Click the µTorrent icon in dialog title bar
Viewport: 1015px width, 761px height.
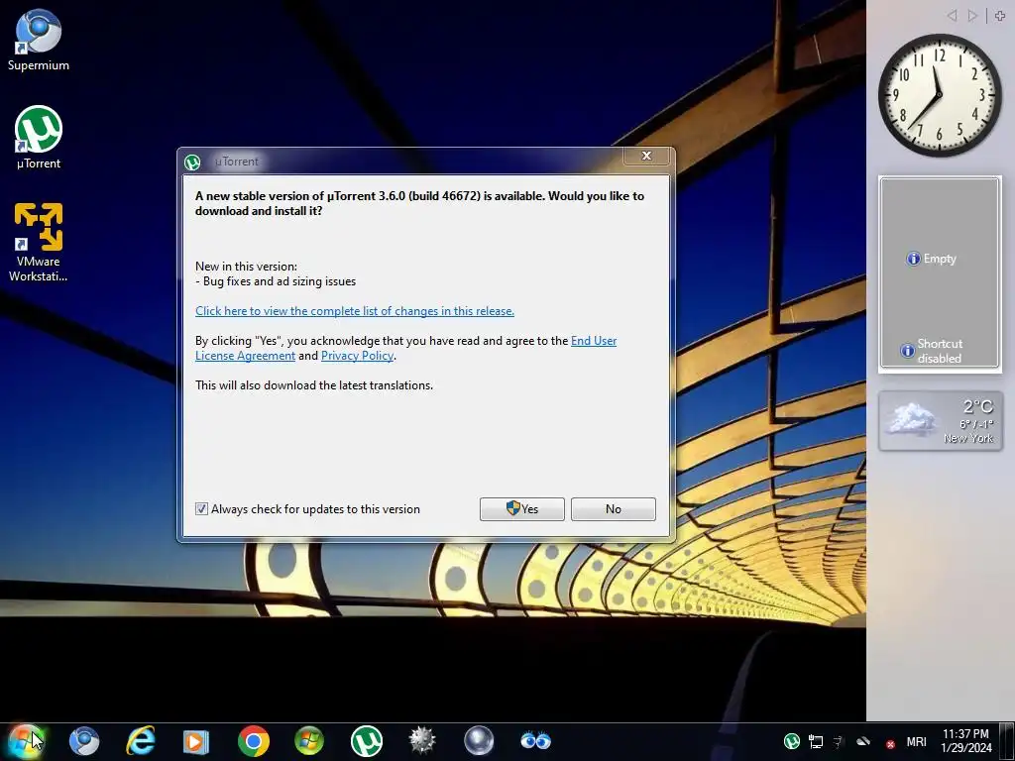pos(192,162)
